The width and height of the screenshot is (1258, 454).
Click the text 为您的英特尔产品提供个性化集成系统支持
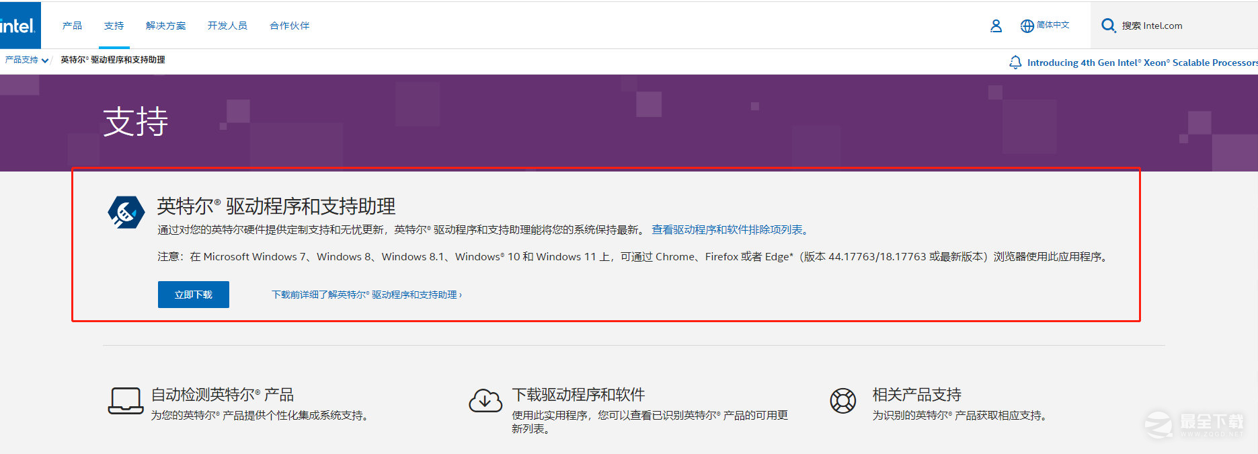click(x=261, y=416)
